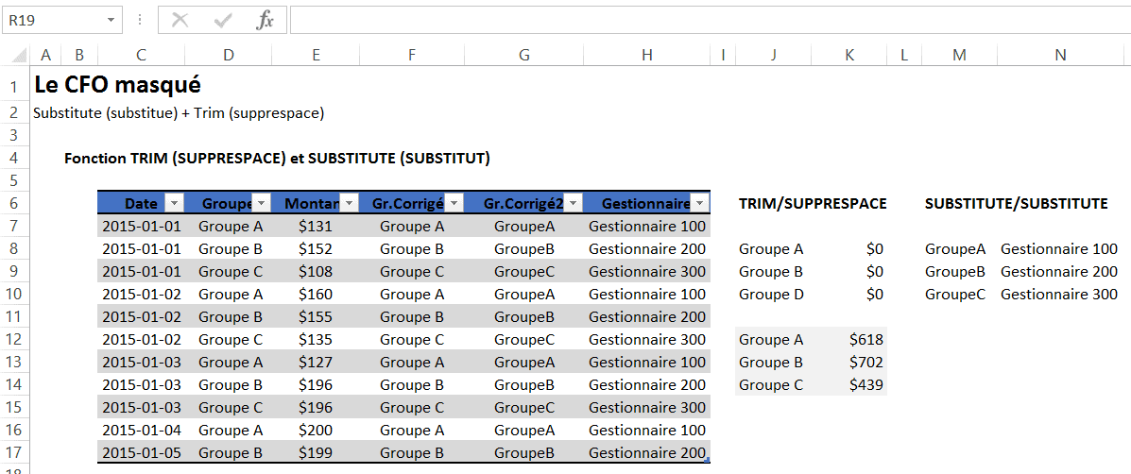The height and width of the screenshot is (474, 1131).
Task: Click the Insert Function fx icon
Action: point(266,20)
